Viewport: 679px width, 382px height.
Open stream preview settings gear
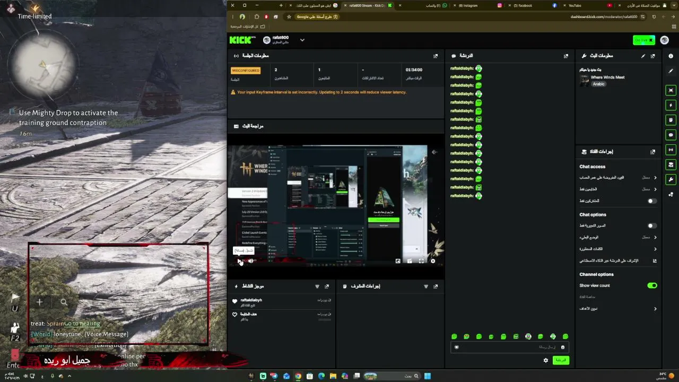click(433, 261)
